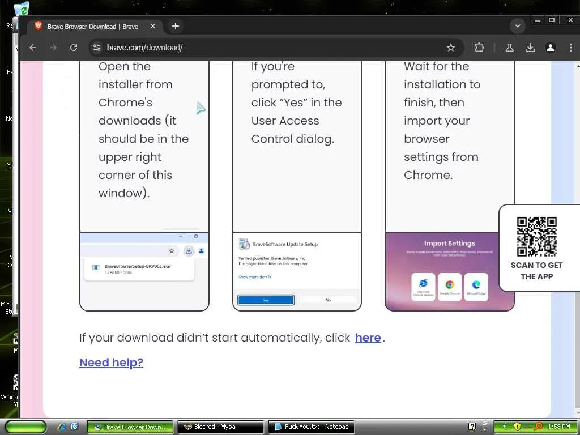Open a new browser tab
The image size is (580, 435).
(176, 26)
